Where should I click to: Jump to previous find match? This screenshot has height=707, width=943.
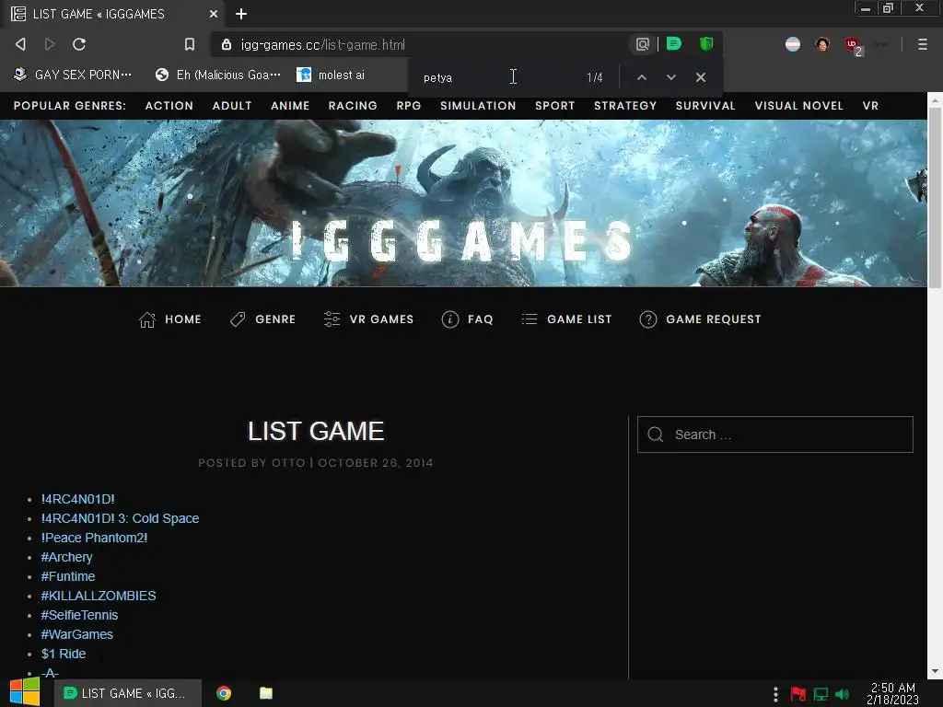[642, 77]
